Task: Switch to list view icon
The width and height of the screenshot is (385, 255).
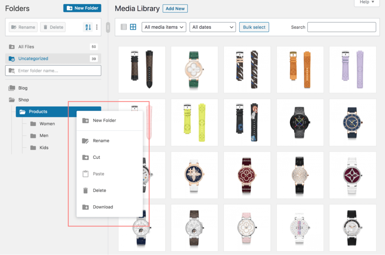Action: click(124, 27)
